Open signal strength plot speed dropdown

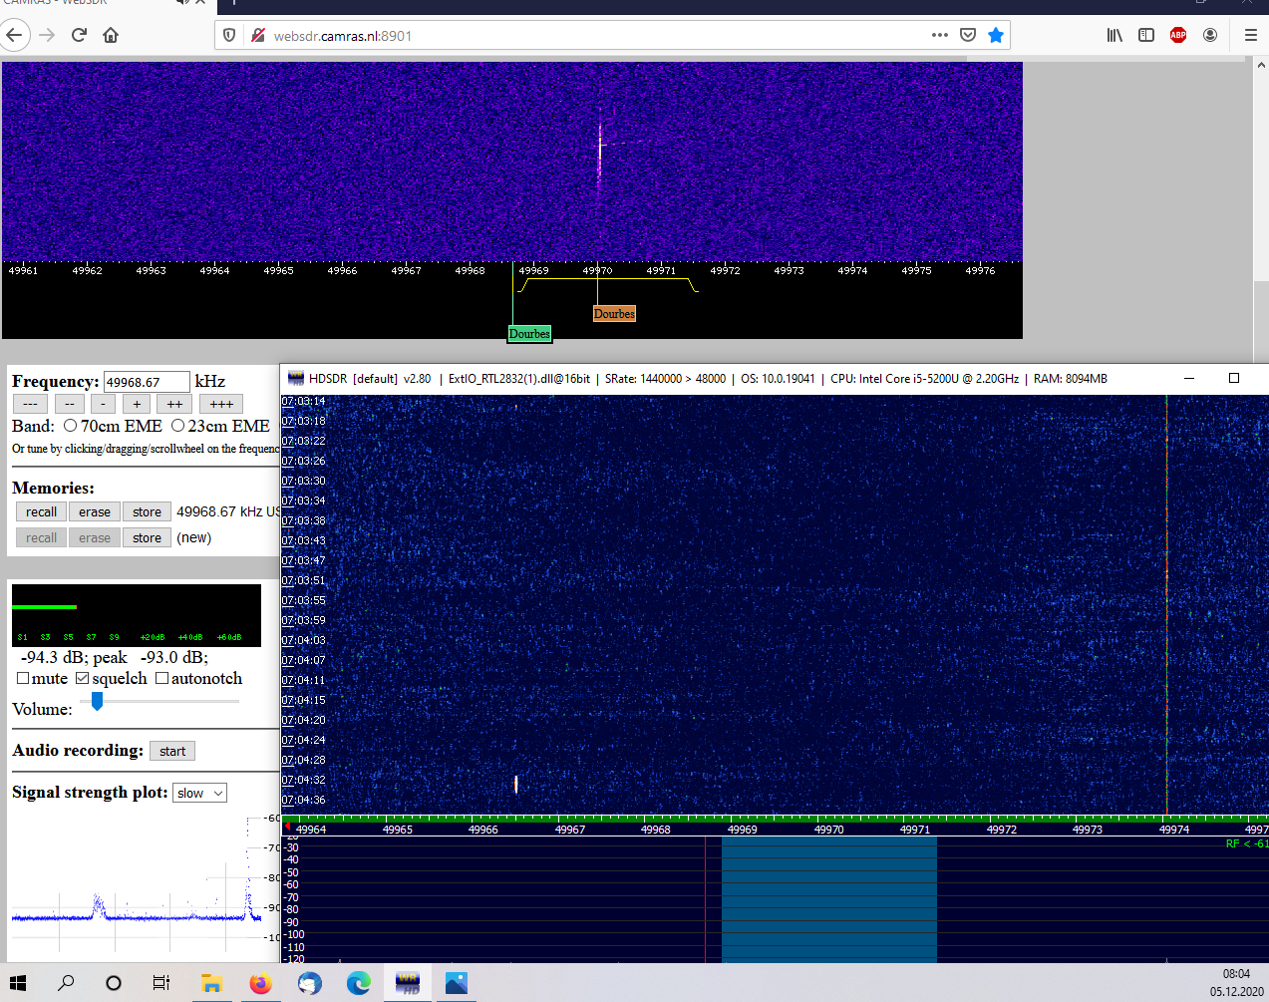coord(199,793)
